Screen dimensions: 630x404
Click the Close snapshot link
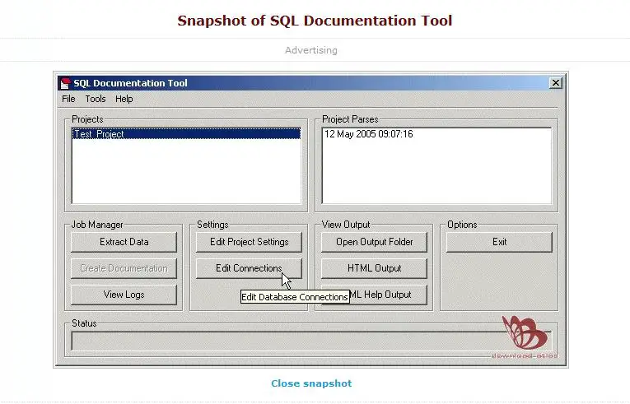click(x=311, y=383)
